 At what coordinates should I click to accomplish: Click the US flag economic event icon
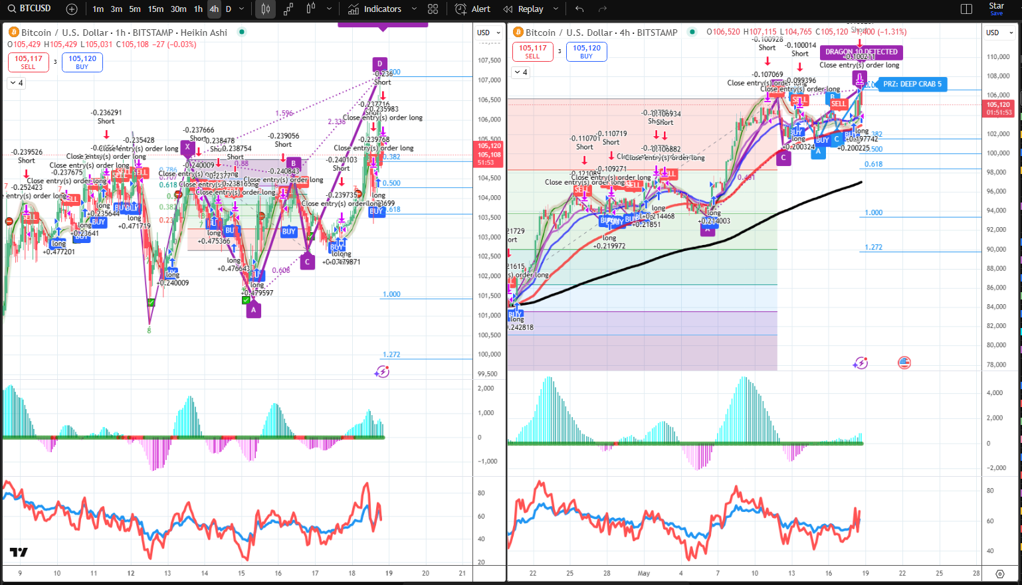tap(904, 363)
